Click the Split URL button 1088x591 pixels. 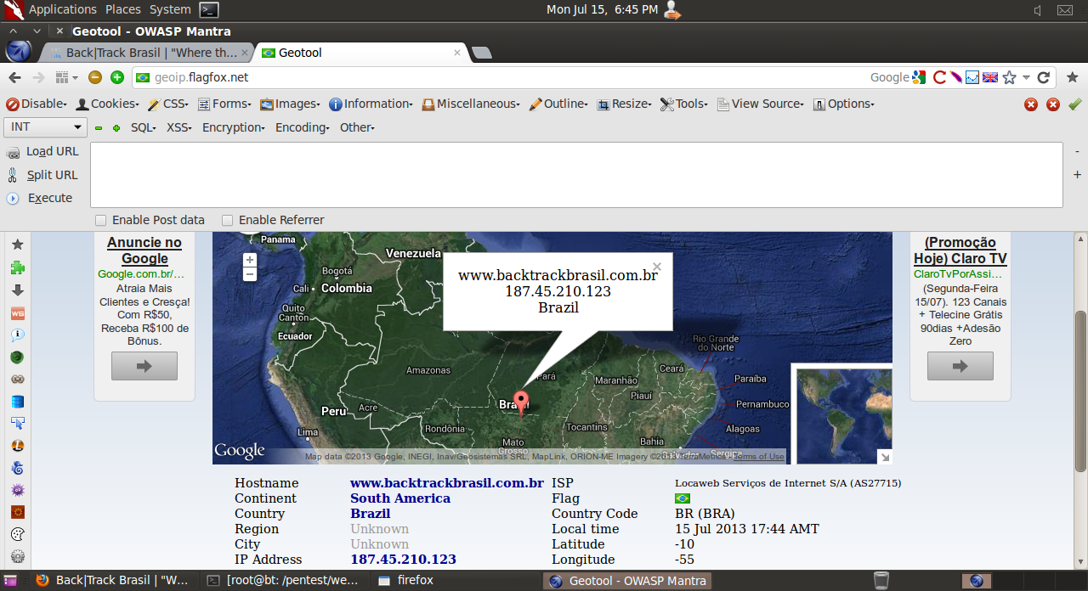pos(42,175)
